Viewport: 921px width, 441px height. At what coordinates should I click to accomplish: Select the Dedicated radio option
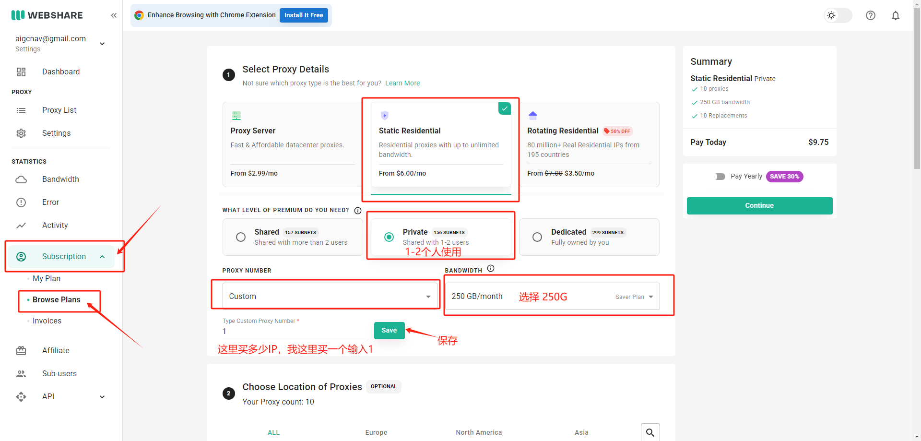click(x=537, y=237)
